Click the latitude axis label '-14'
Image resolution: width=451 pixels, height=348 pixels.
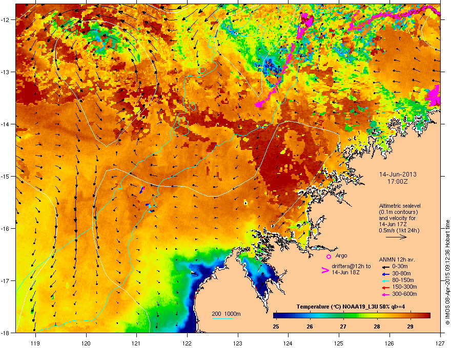tap(6, 124)
